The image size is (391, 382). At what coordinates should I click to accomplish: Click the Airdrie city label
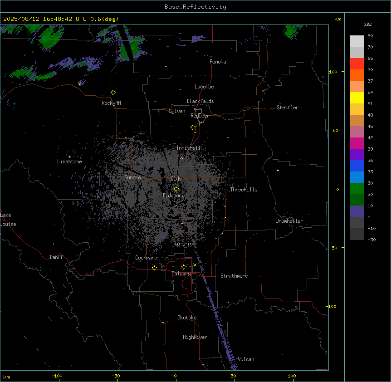(x=183, y=244)
